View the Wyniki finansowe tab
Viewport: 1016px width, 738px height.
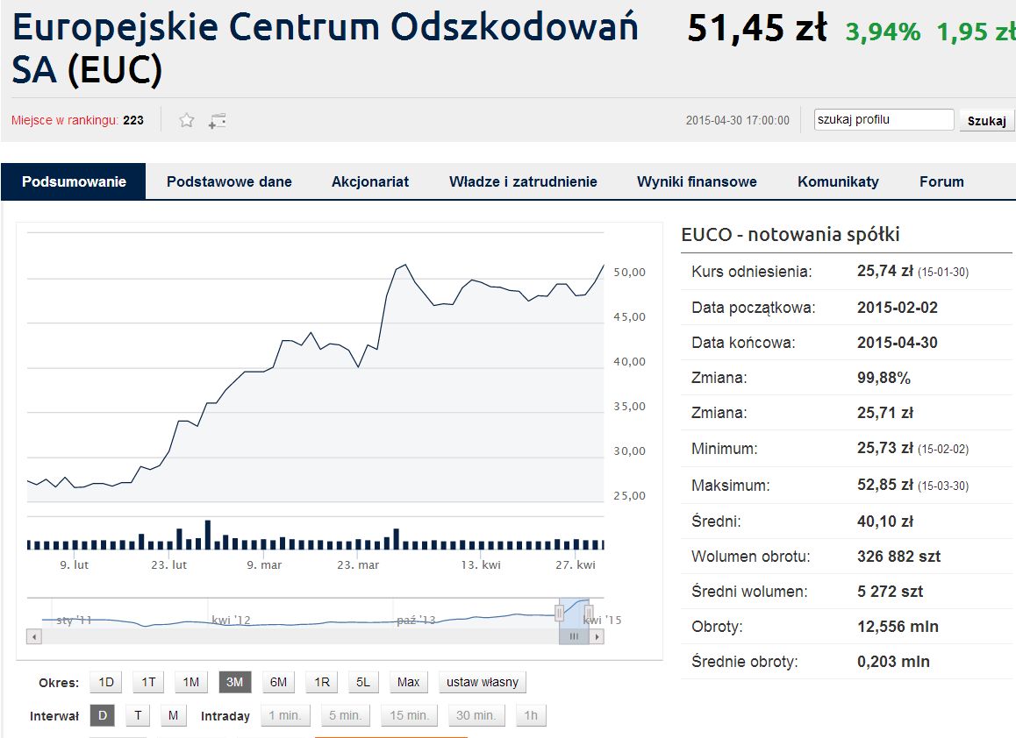pyautogui.click(x=697, y=182)
